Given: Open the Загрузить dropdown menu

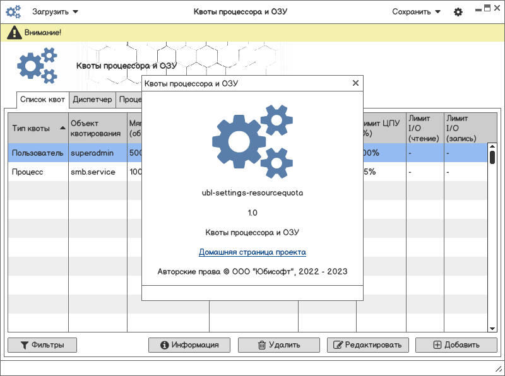Looking at the screenshot, I should click(x=55, y=12).
